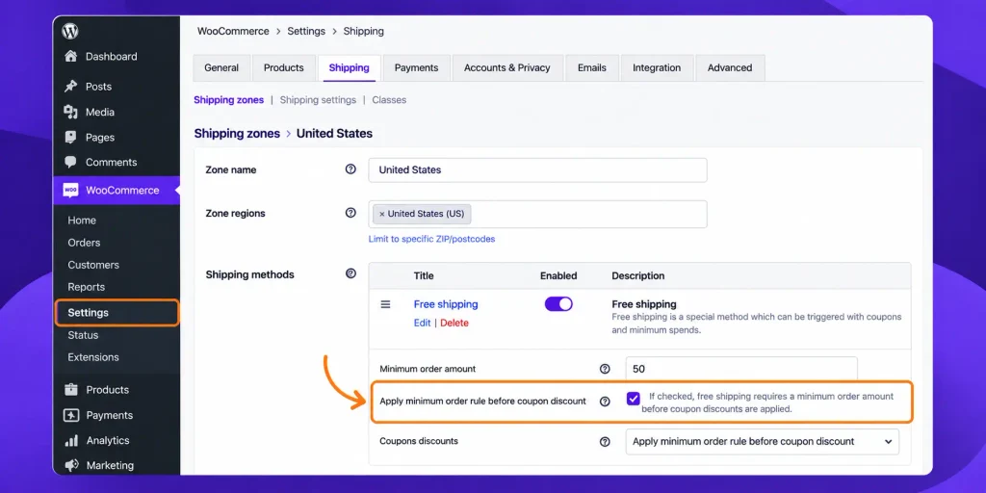The width and height of the screenshot is (986, 493).
Task: Switch to the Payments tab
Action: point(416,68)
